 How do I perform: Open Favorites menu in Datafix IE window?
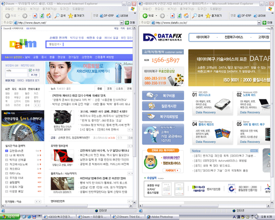pos(187,9)
